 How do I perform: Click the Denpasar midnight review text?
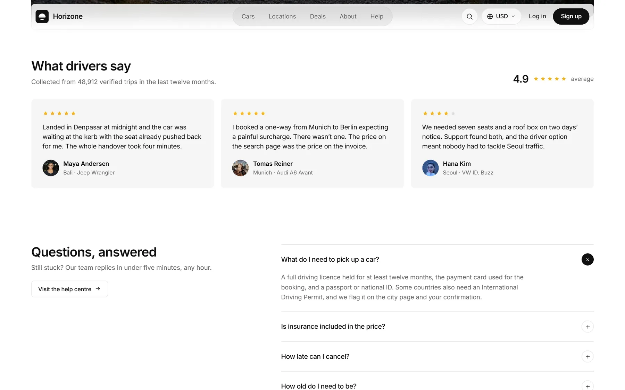coord(122,137)
